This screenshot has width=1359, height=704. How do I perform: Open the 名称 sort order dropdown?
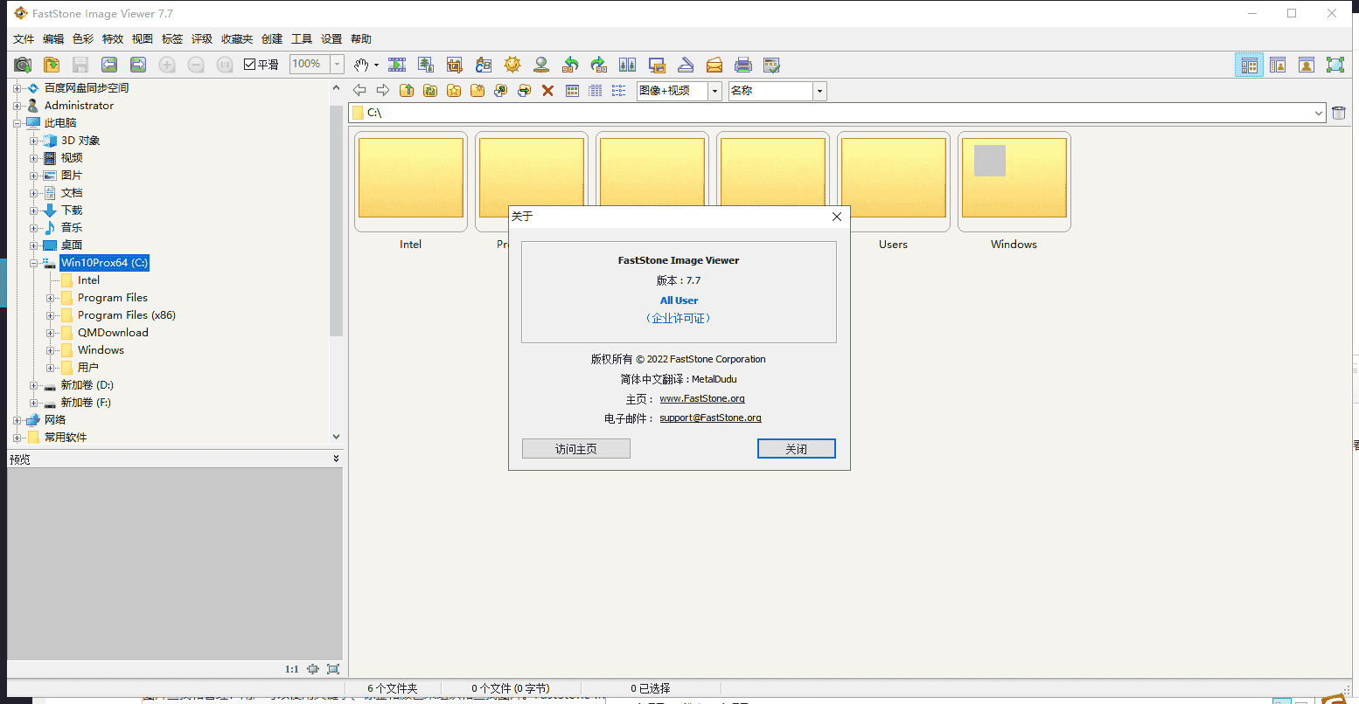point(819,91)
